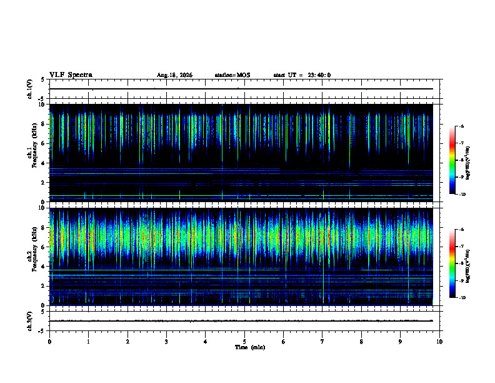Click the ch.2 color bar log(PSD) label
The image size is (495, 383).
coord(468,266)
